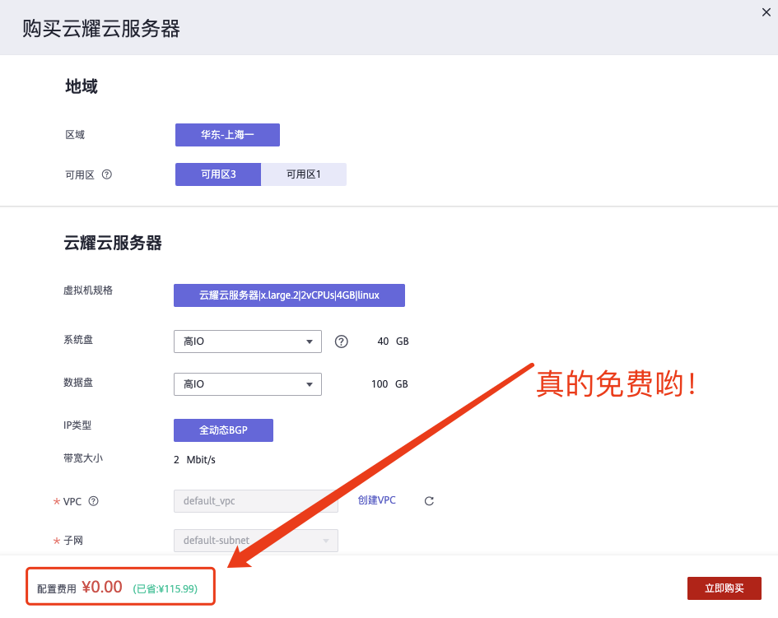The image size is (778, 618).
Task: Open help icon next to 可用区
Action: (x=107, y=174)
